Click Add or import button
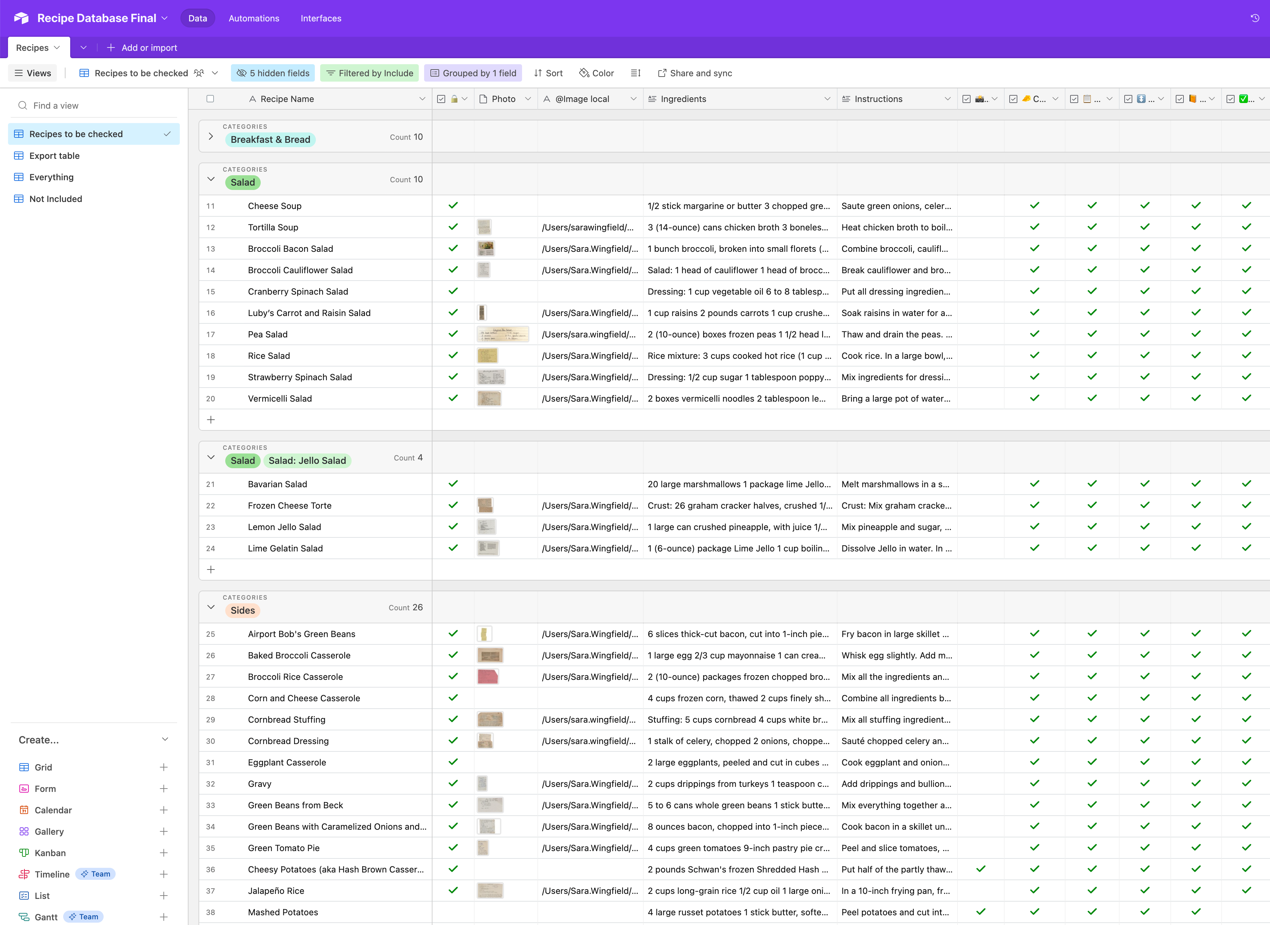The image size is (1270, 925). pos(142,47)
